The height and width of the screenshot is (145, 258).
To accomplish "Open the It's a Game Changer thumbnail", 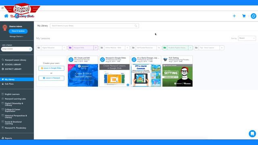I will 146,75.
